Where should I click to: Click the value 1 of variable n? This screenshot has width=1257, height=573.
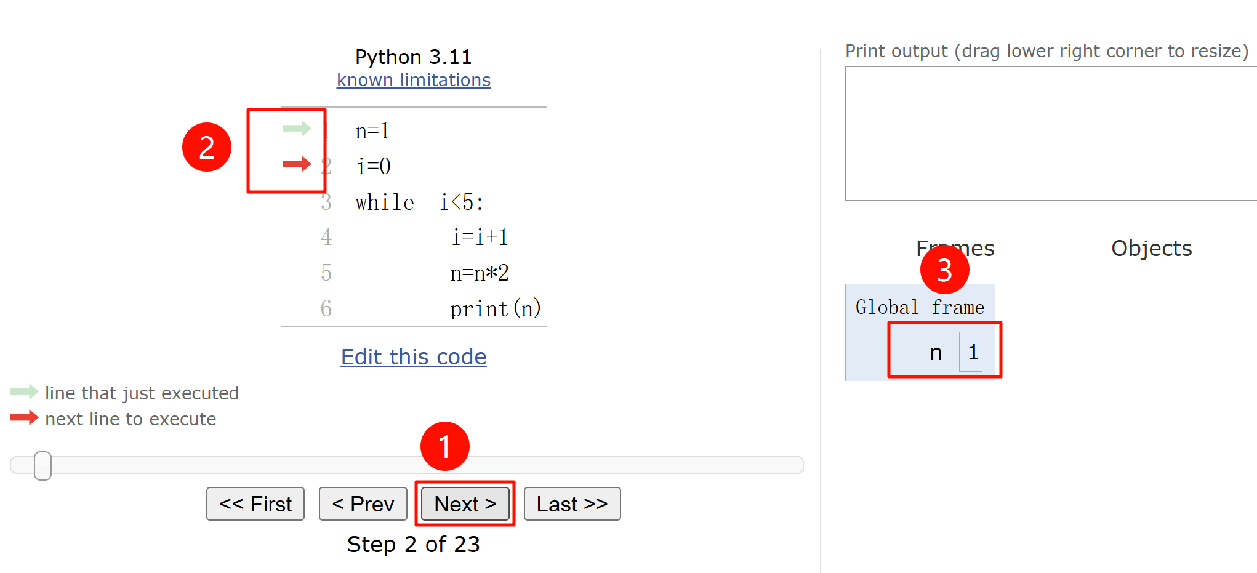[x=973, y=353]
